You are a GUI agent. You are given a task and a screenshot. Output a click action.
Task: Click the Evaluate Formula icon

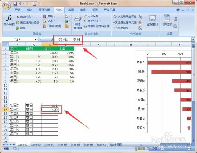tap(140, 28)
